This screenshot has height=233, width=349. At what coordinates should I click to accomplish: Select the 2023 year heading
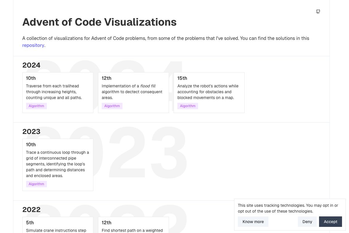point(31,131)
